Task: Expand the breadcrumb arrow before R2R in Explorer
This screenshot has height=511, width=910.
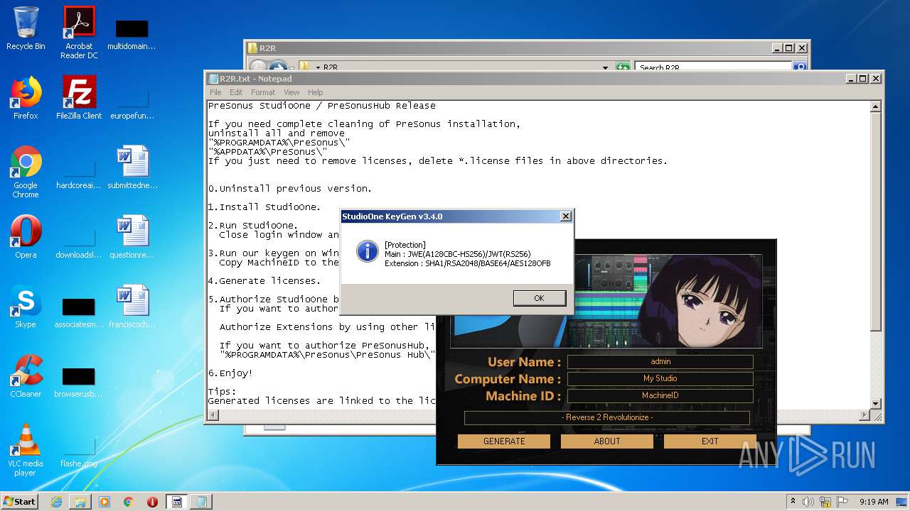Action: coord(318,67)
